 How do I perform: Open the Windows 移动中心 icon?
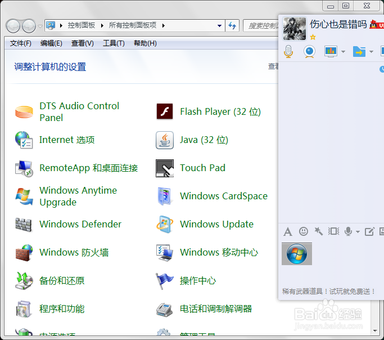[x=165, y=253]
